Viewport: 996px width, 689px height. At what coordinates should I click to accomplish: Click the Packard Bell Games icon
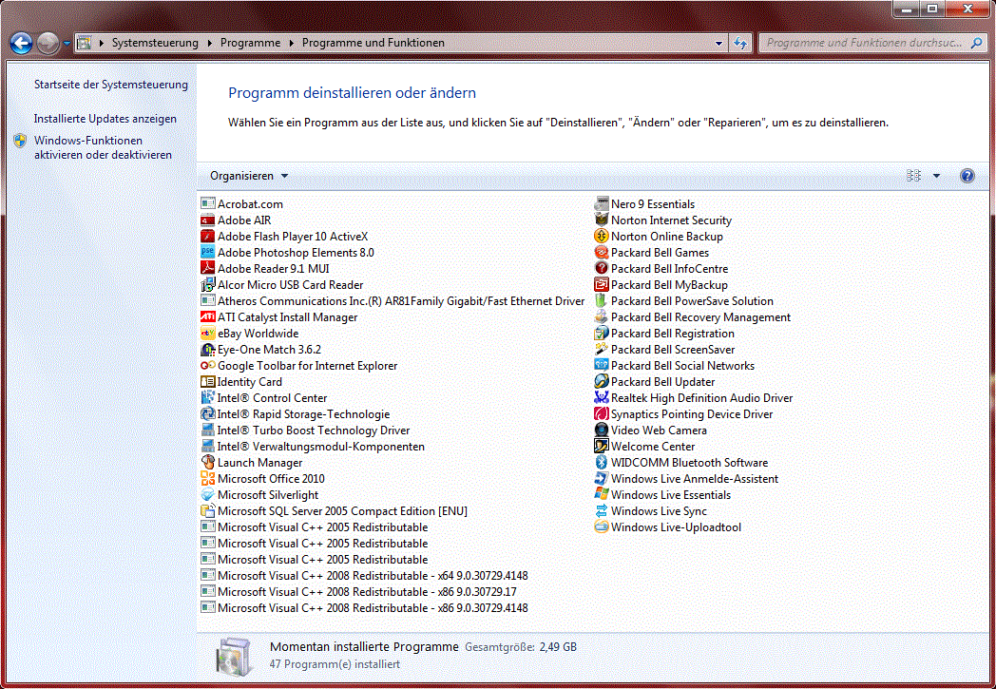click(x=602, y=253)
